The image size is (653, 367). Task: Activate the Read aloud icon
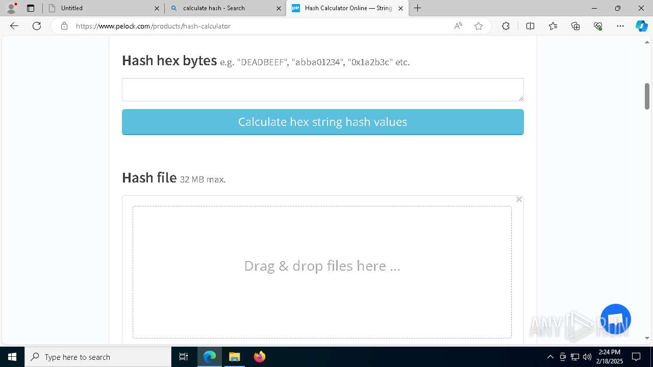coord(458,26)
